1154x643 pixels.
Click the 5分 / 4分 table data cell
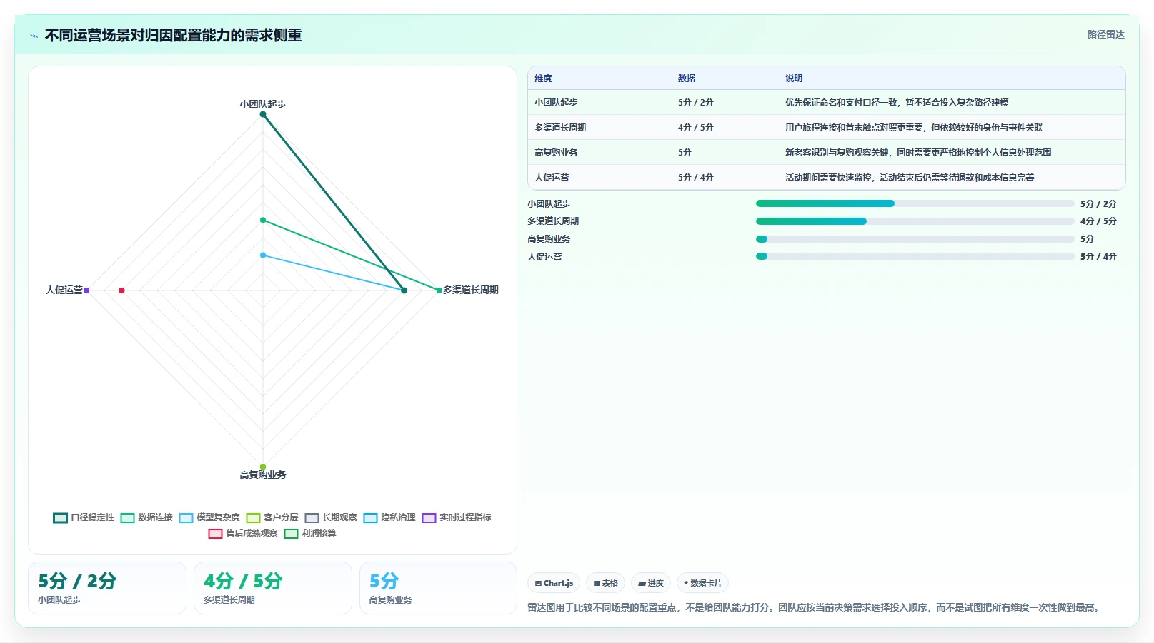click(x=696, y=178)
